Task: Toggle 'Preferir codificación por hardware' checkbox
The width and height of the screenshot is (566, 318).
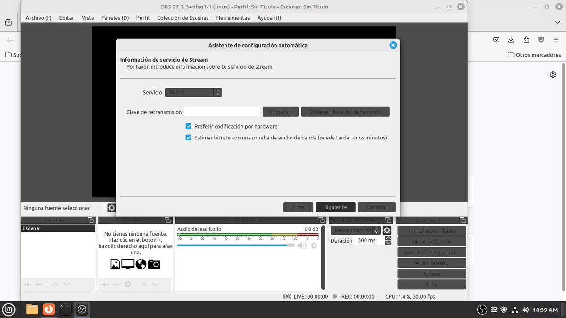Action: click(189, 127)
